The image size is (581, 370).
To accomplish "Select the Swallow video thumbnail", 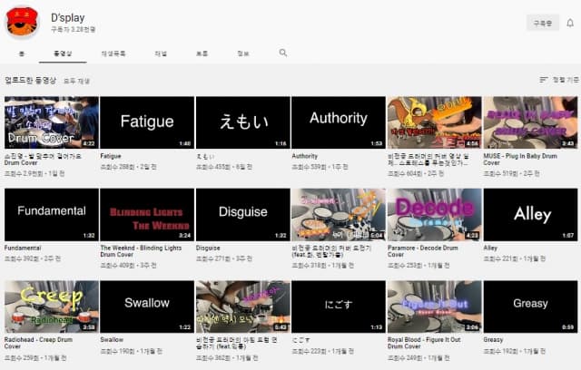I will pos(147,307).
